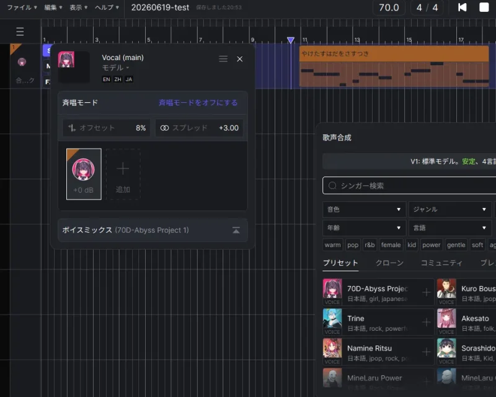Toggle the warm tag filter
Screen dimensions: 496x397
click(x=332, y=245)
